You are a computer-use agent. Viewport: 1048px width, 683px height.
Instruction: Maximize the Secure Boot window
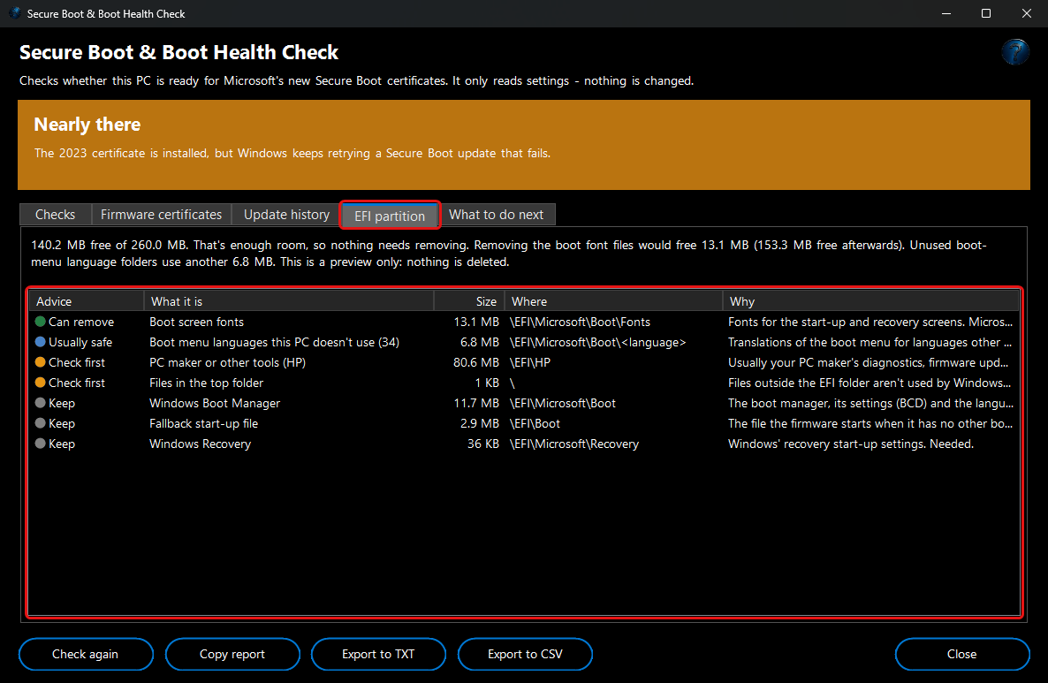(986, 13)
